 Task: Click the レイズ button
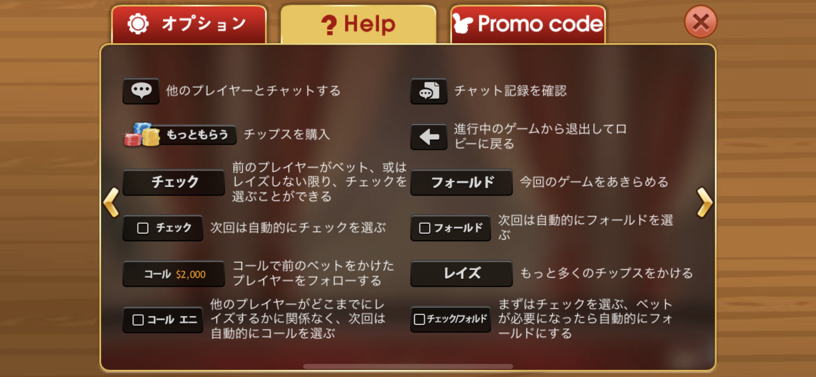coord(462,273)
